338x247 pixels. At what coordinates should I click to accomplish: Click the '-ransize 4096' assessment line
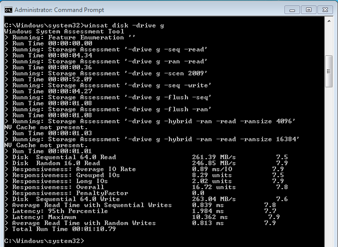[x=149, y=121]
